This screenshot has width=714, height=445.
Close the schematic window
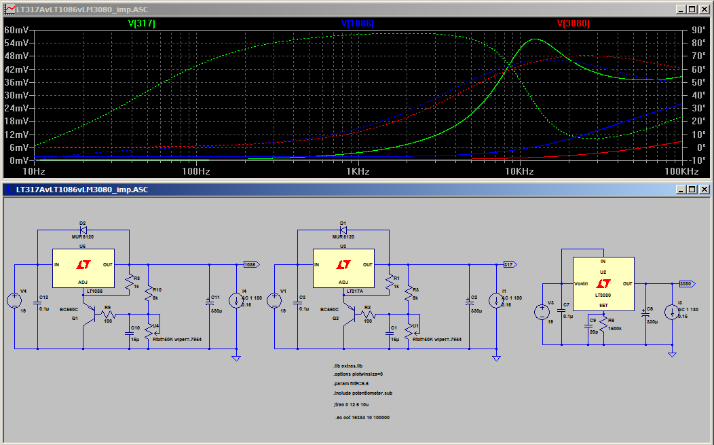click(704, 190)
